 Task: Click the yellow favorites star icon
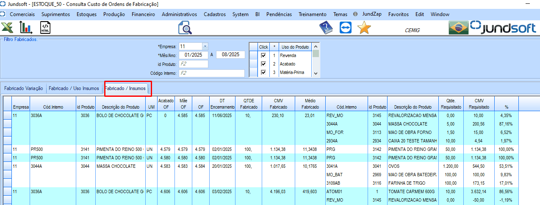[364, 28]
